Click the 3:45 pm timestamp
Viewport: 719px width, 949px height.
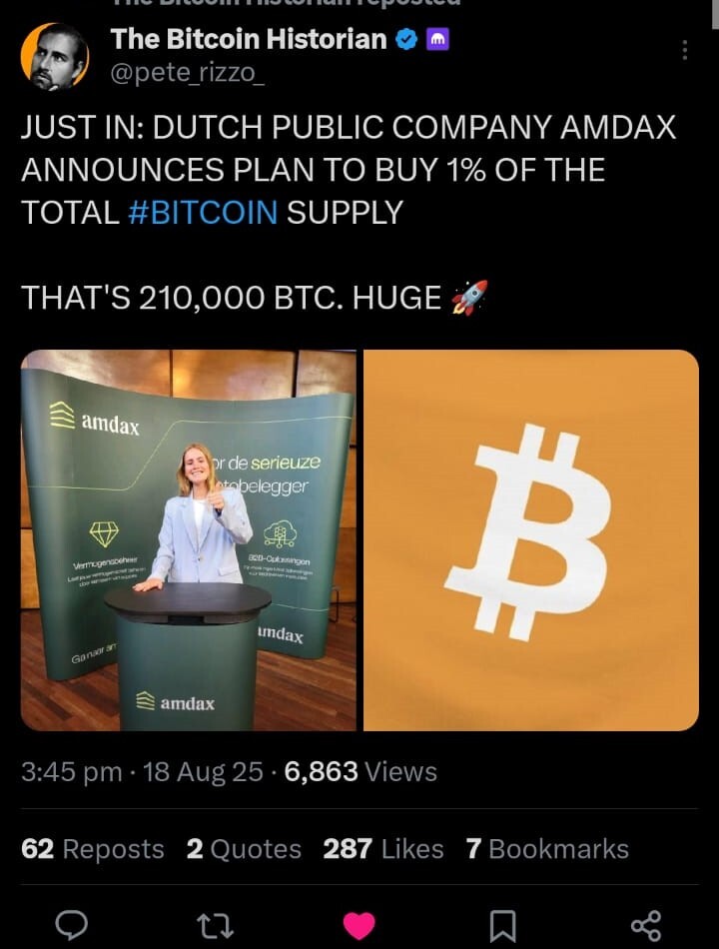(72, 772)
